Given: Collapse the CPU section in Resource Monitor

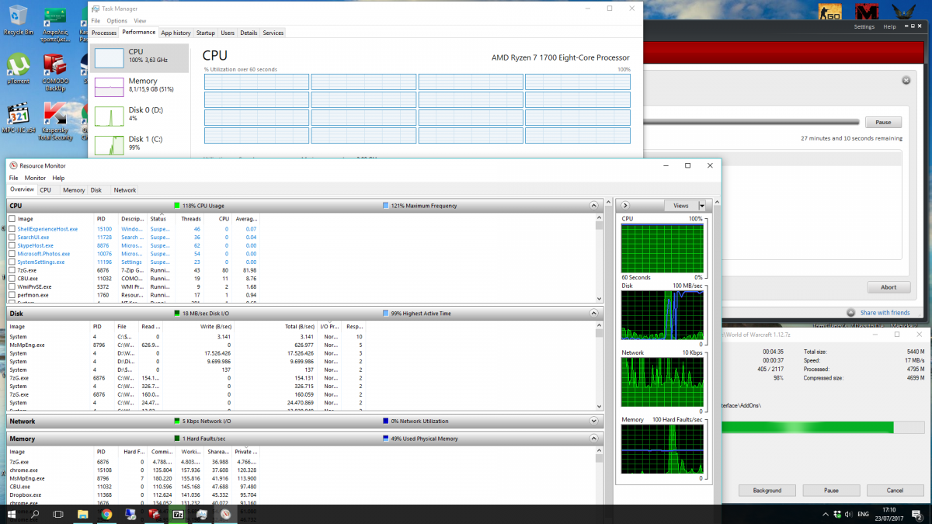Looking at the screenshot, I should click(594, 206).
